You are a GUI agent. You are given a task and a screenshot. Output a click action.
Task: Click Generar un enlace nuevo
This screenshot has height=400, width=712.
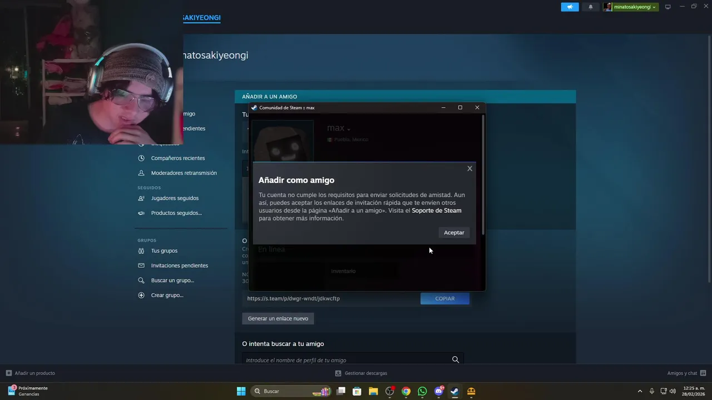click(278, 318)
